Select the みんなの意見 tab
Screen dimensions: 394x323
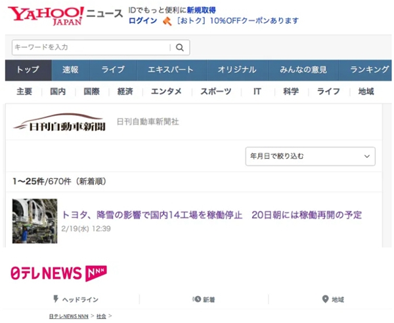(302, 70)
